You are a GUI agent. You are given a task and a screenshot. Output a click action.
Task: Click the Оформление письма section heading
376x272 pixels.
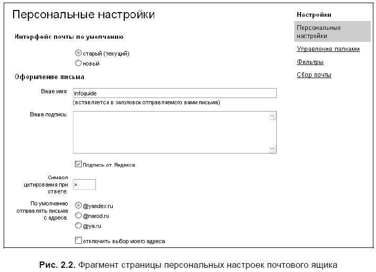coord(46,77)
